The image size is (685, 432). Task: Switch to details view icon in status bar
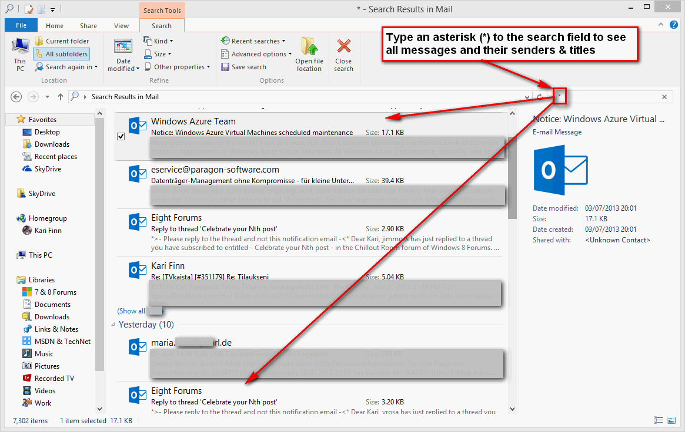coord(658,420)
